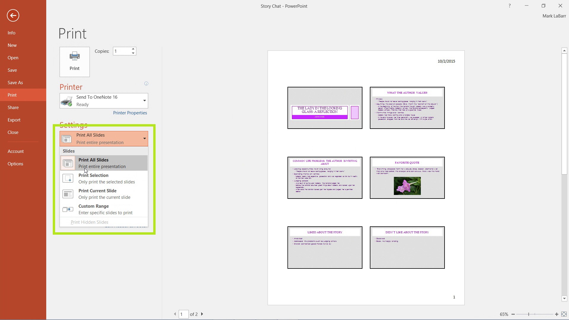This screenshot has width=569, height=320.
Task: Click the New tab in sidebar
Action: point(12,45)
